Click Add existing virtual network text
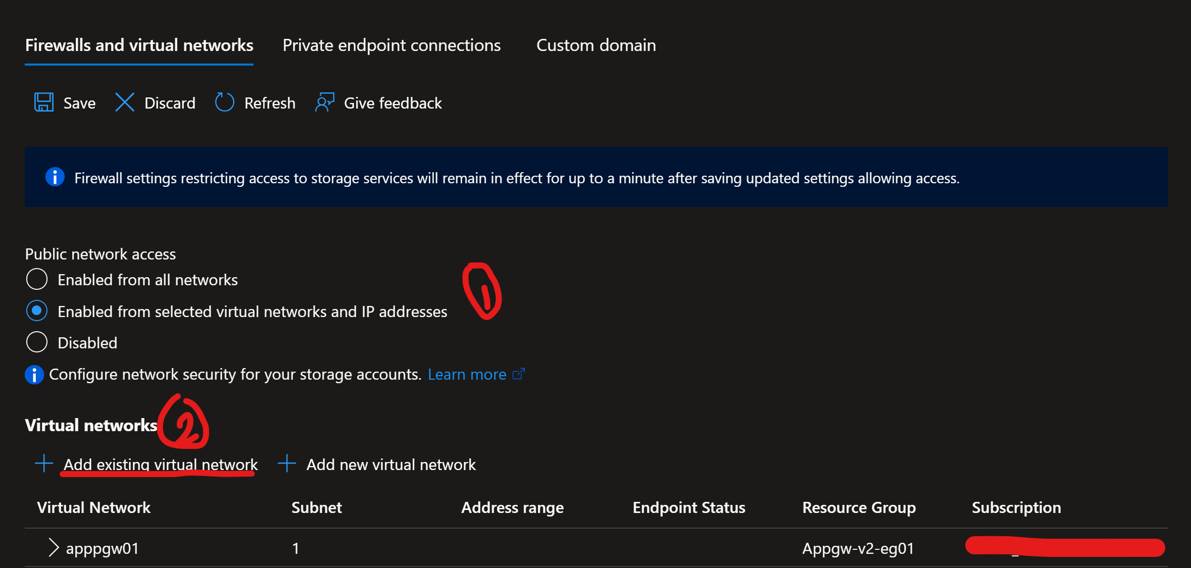 (x=161, y=464)
